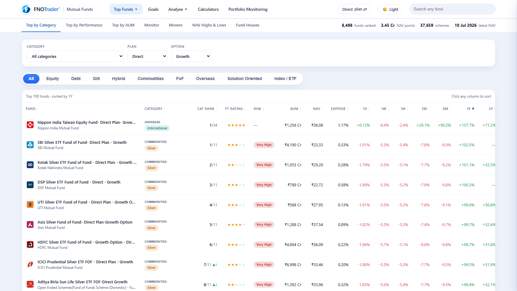Sort table by Expense column
This screenshot has width=517, height=291.
pyautogui.click(x=340, y=109)
